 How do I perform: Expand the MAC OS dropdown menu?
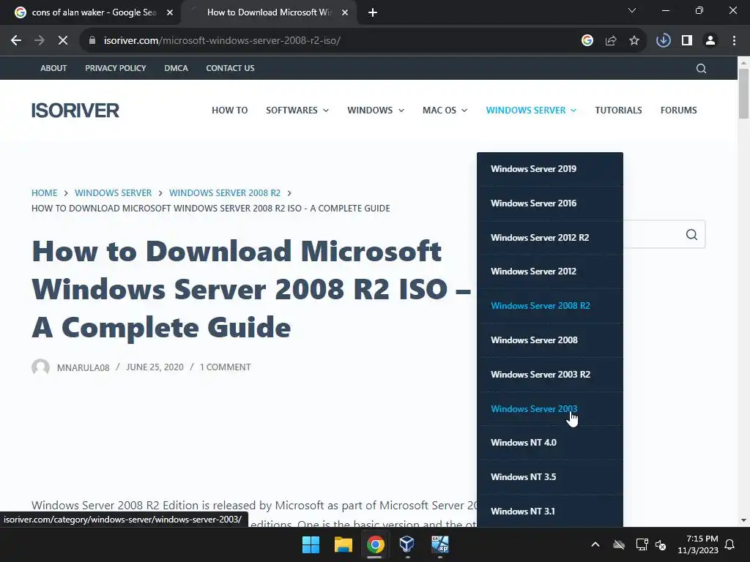point(445,110)
